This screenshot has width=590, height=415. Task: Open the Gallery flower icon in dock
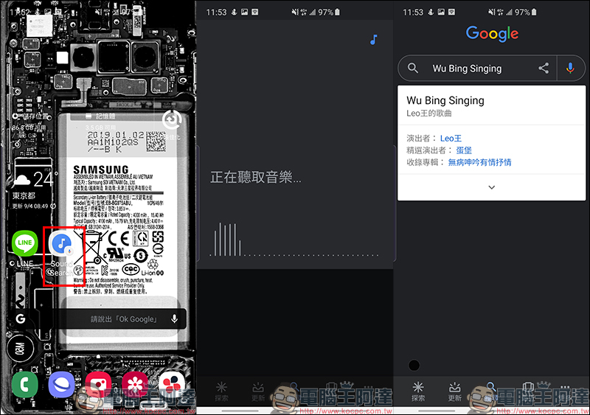[x=135, y=386]
